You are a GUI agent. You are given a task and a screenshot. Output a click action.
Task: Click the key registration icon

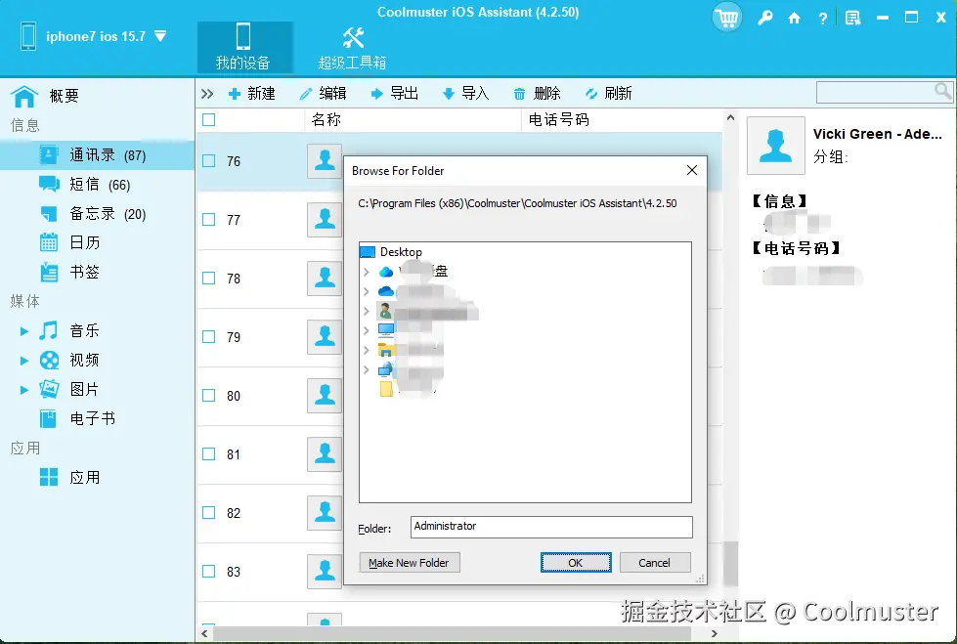765,18
